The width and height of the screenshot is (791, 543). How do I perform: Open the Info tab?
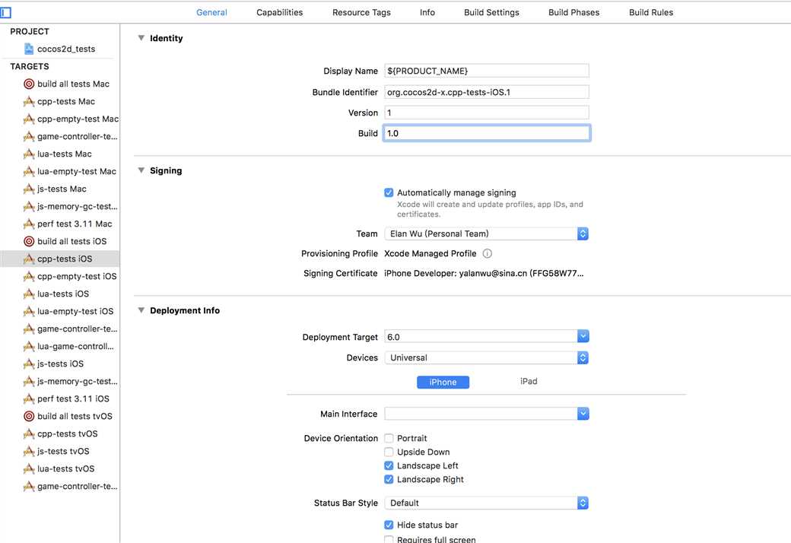pos(427,12)
